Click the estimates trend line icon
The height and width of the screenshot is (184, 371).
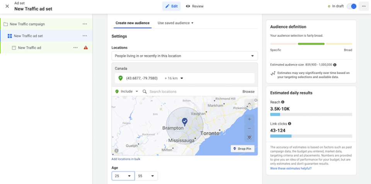273,73
